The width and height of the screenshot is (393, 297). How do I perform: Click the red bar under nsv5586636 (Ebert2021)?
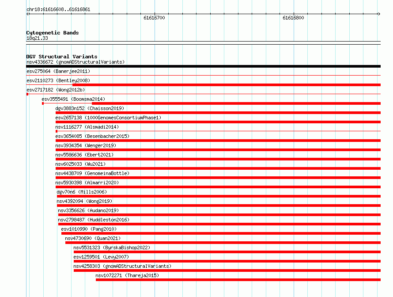[x=218, y=159]
